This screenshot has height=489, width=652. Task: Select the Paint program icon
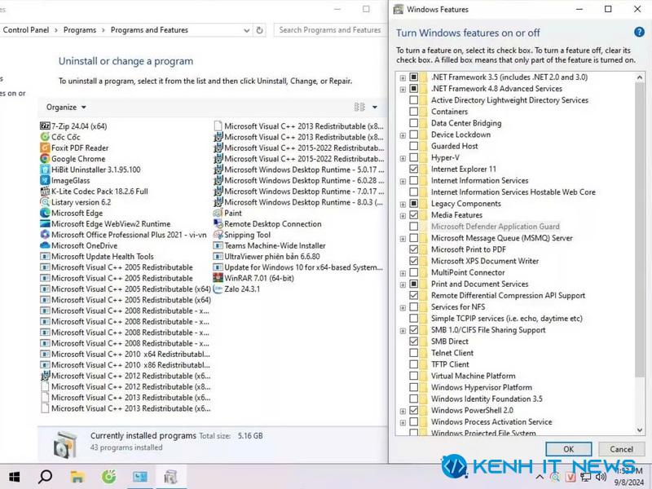(218, 213)
